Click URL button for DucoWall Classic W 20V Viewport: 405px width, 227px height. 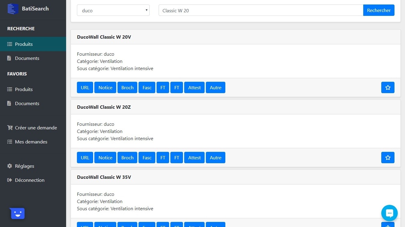coord(85,87)
